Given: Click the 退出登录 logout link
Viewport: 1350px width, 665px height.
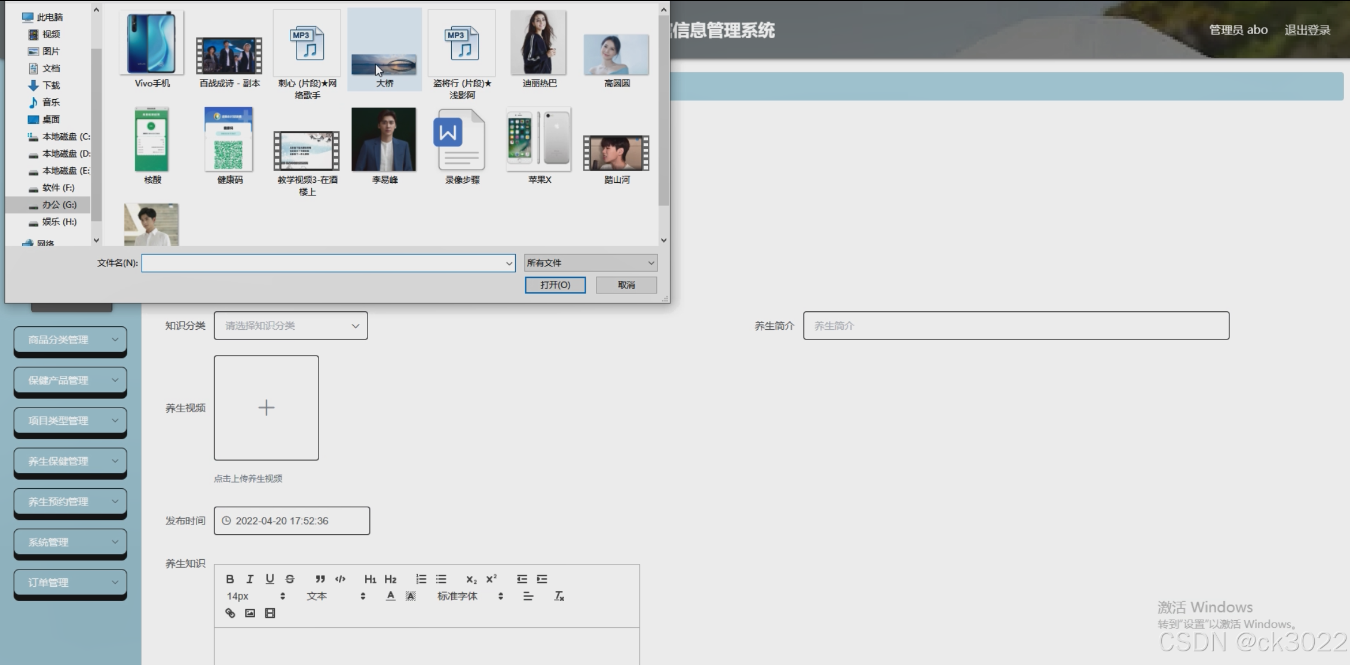Looking at the screenshot, I should 1307,30.
